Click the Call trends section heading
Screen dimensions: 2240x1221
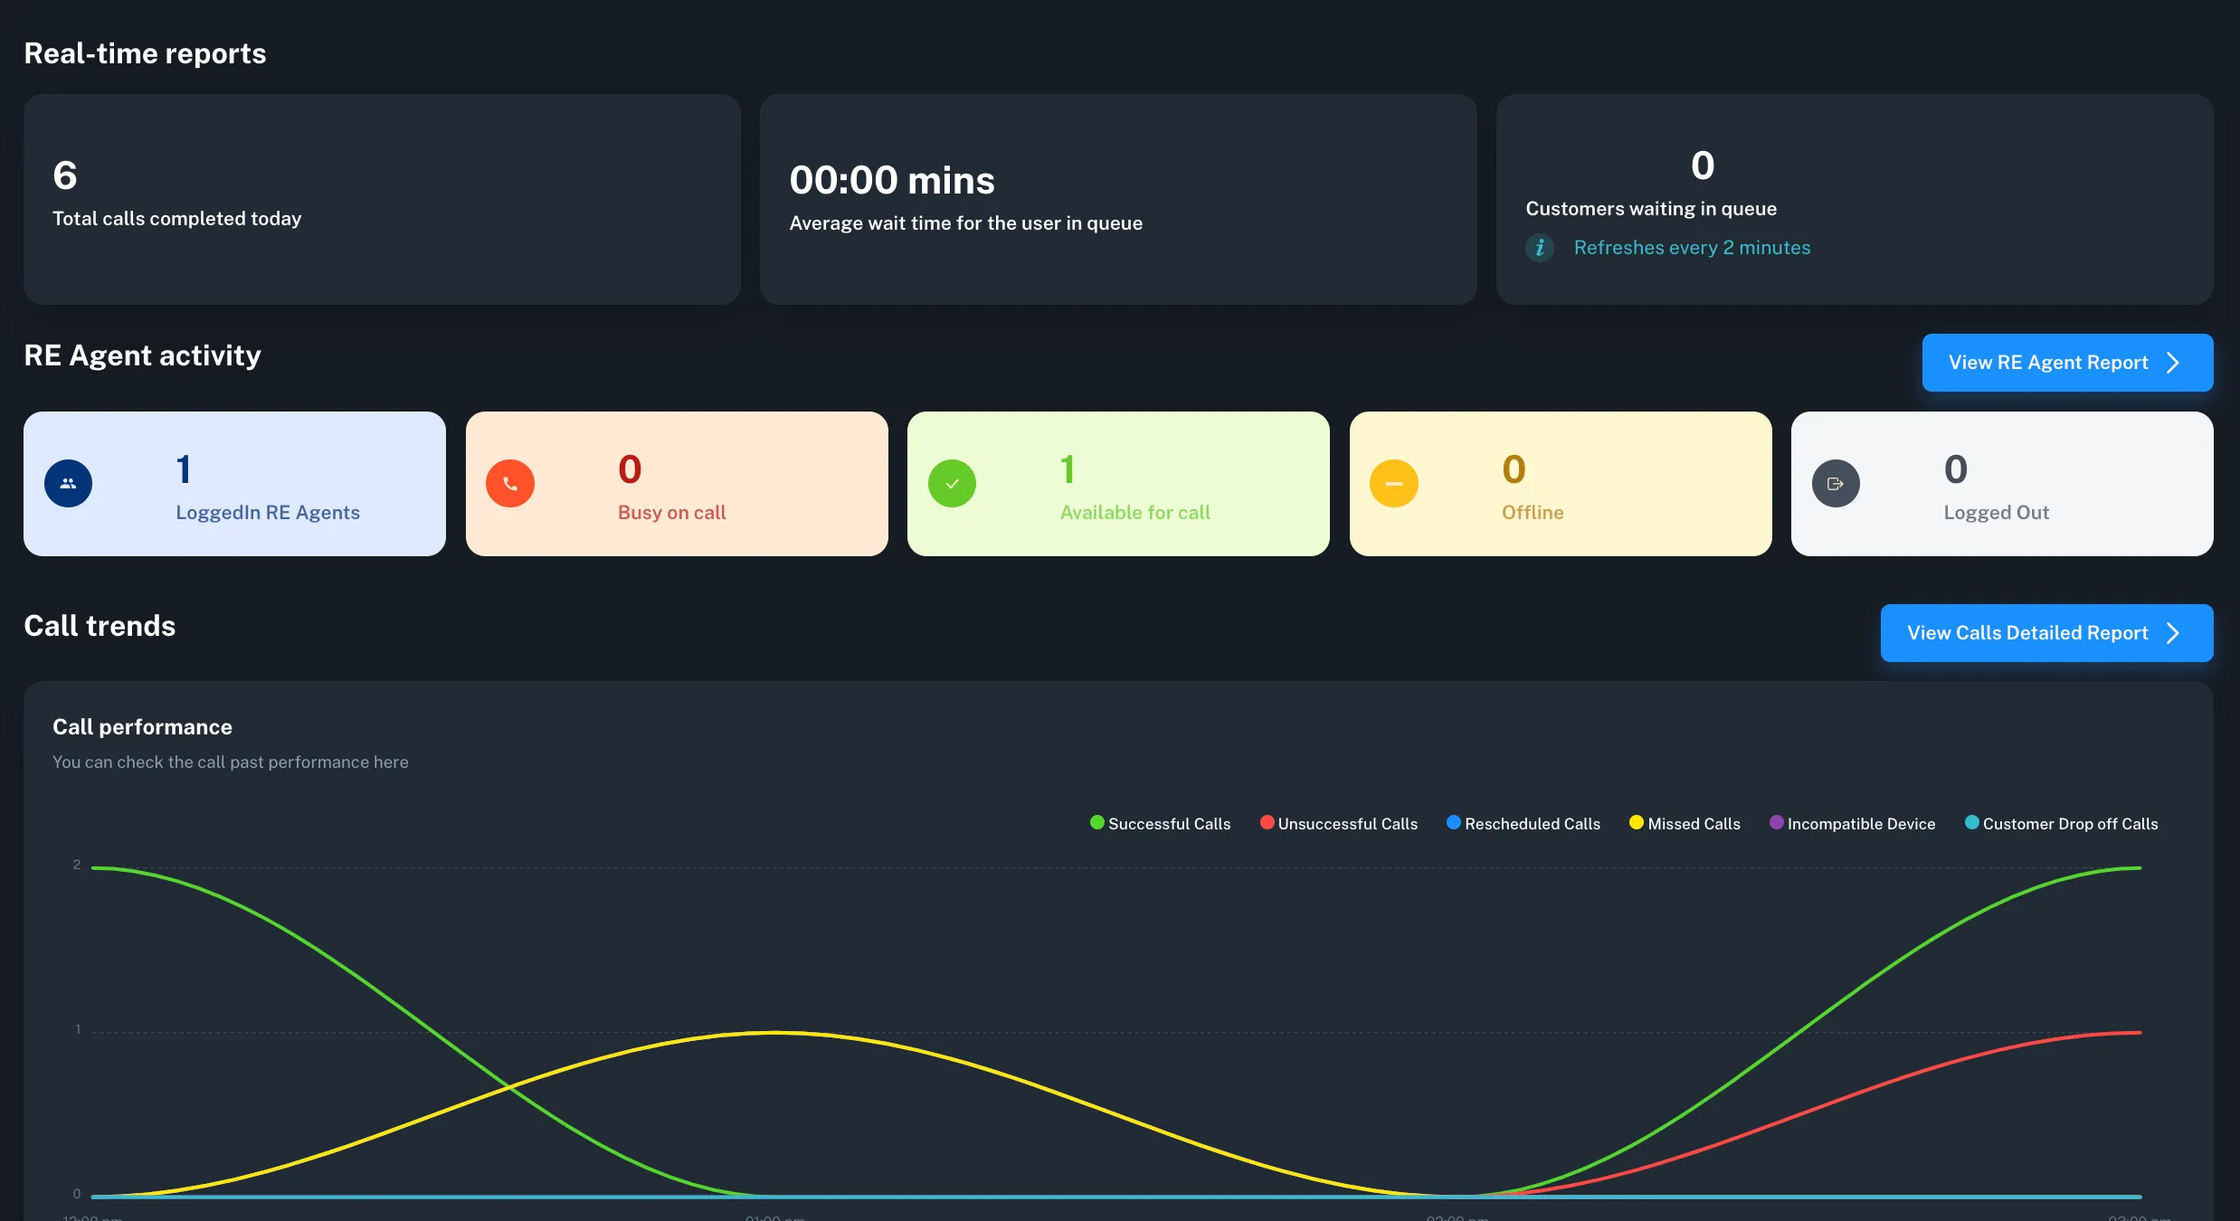100,626
